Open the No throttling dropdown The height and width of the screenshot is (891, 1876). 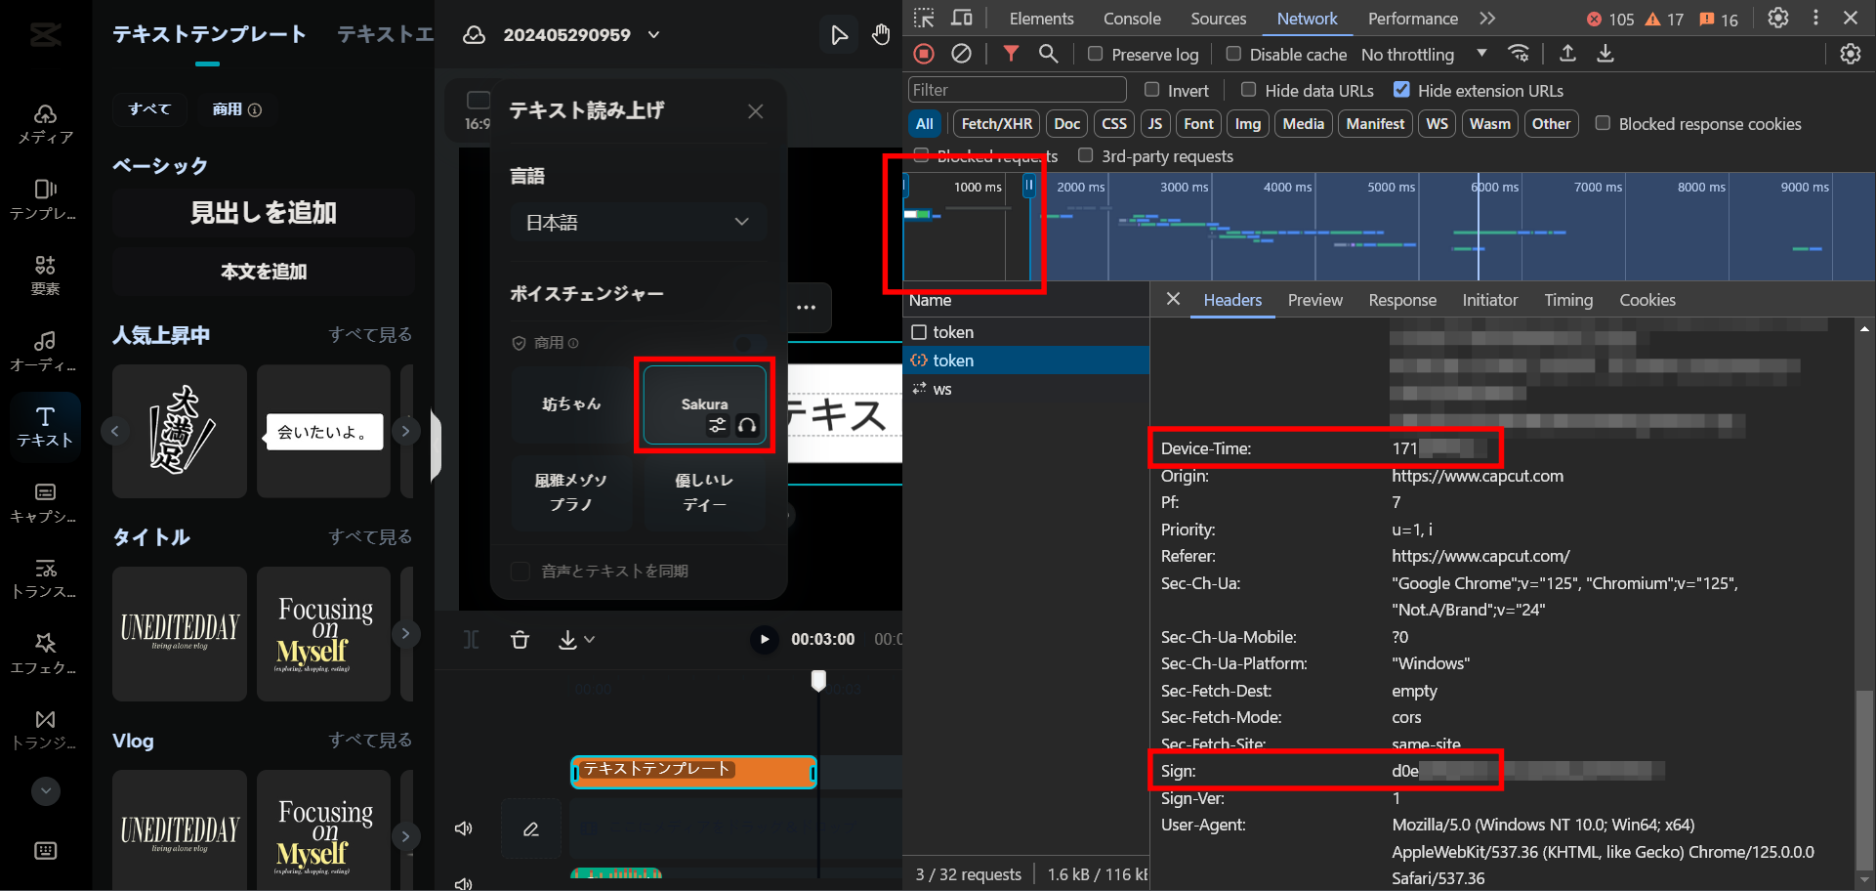click(x=1424, y=55)
